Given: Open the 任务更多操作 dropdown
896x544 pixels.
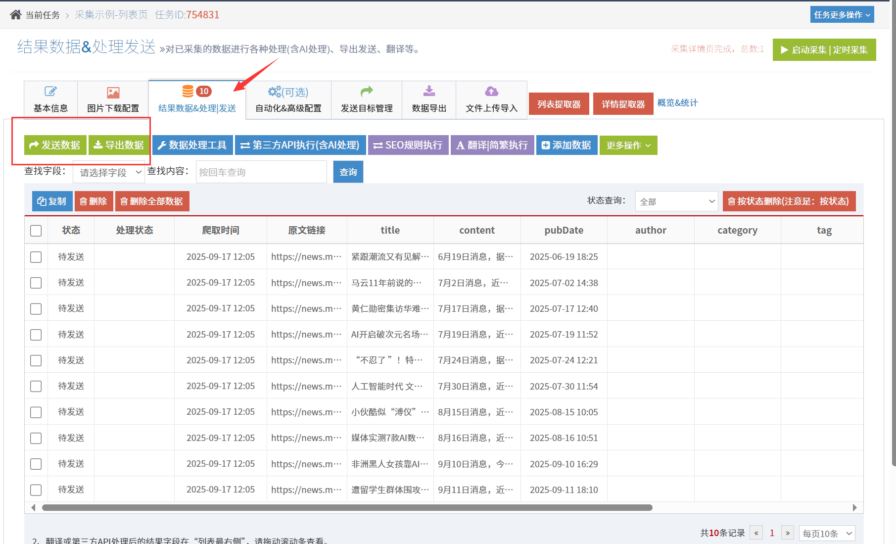Looking at the screenshot, I should 842,14.
